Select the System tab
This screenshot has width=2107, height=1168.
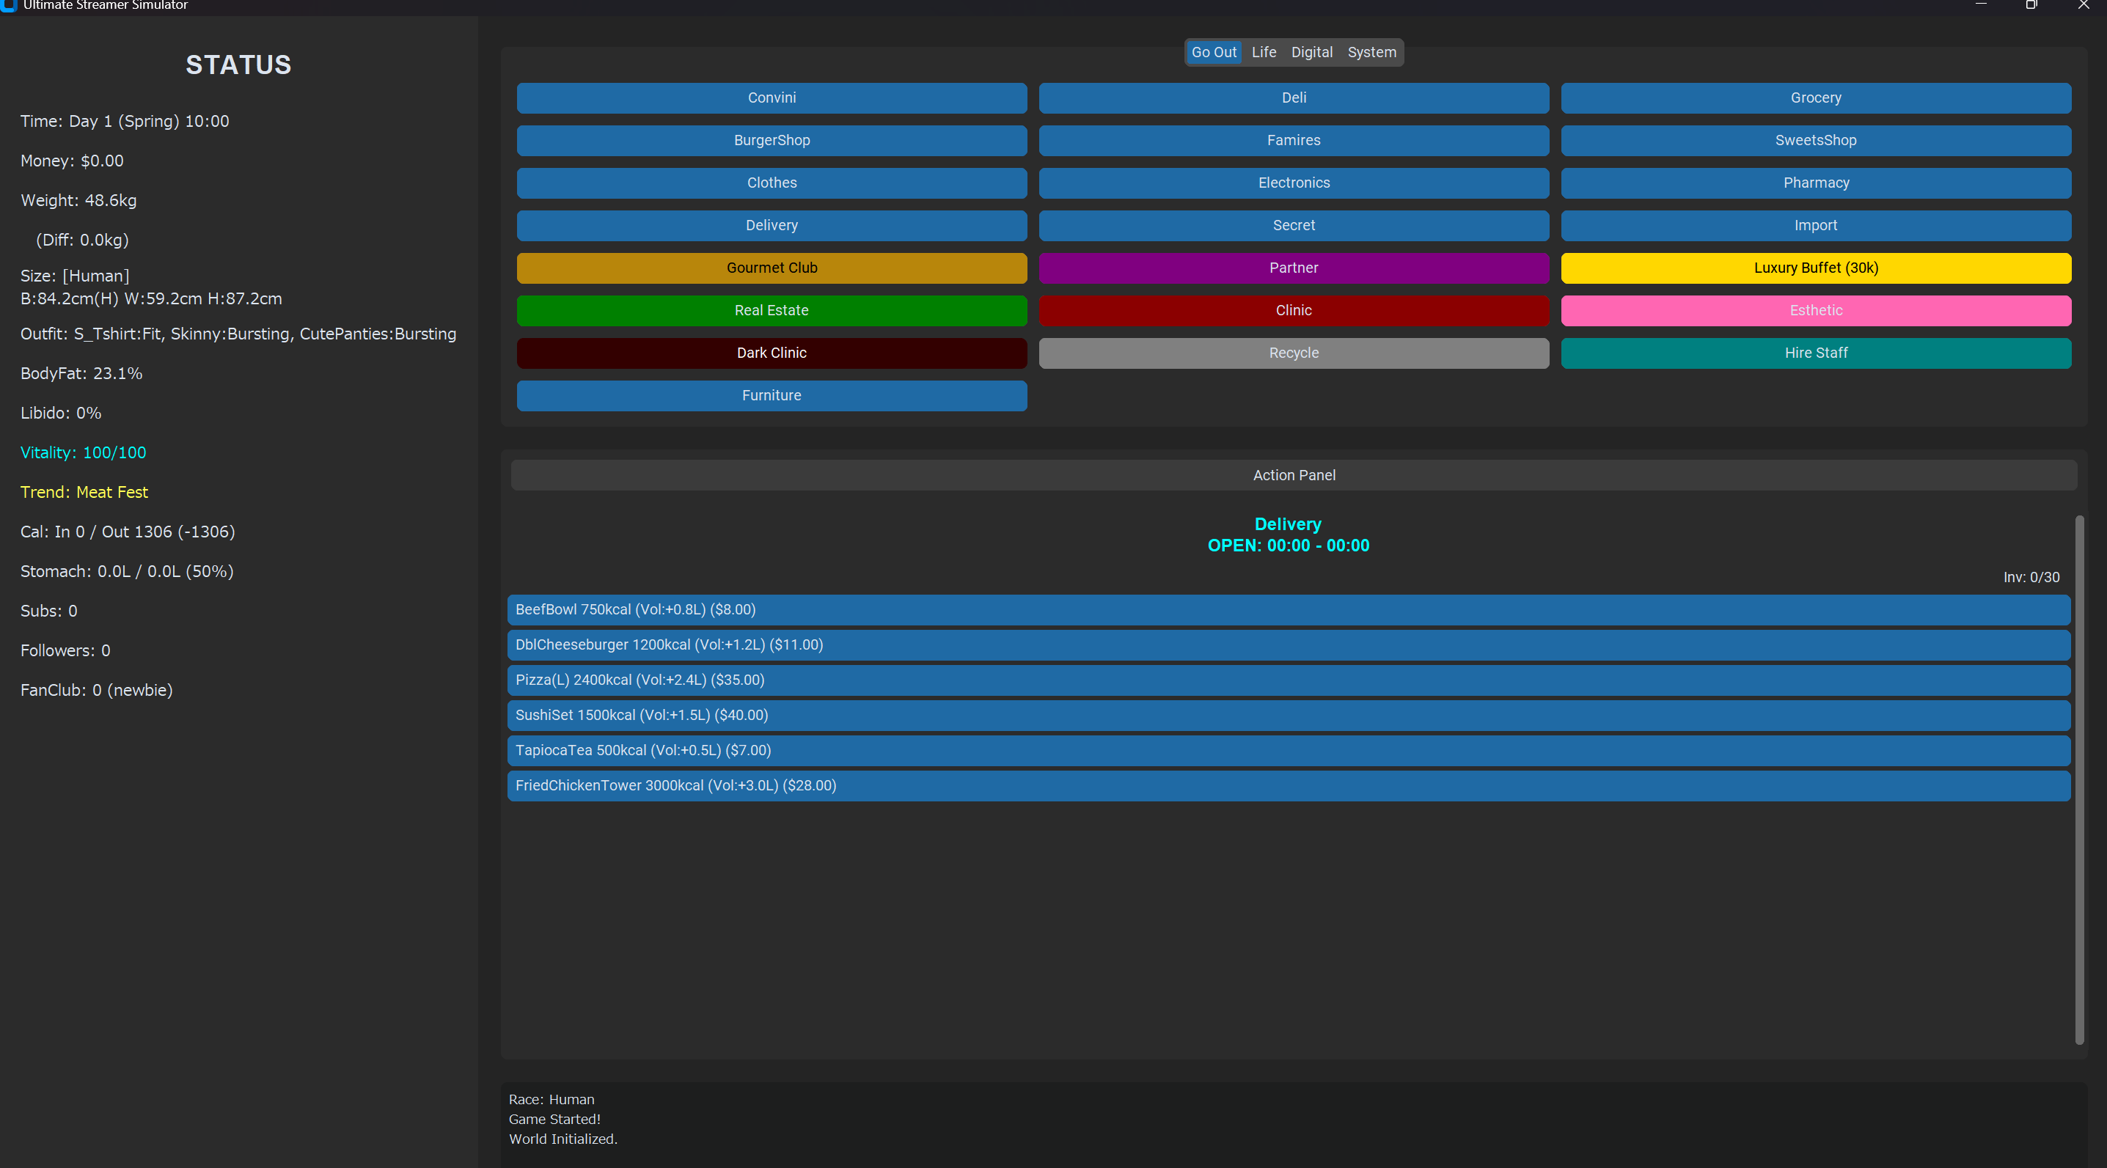click(x=1371, y=52)
